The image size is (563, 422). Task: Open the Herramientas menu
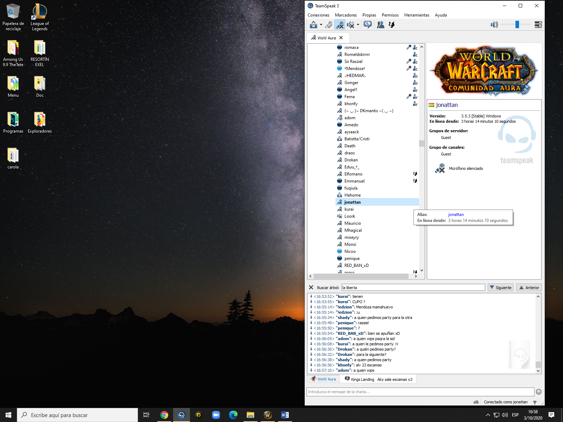(x=417, y=15)
